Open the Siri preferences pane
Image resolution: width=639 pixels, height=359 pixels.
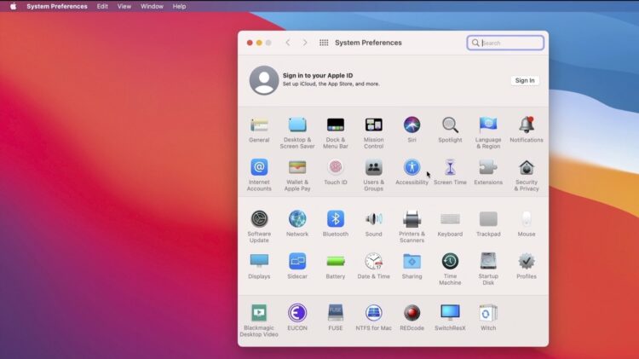pyautogui.click(x=412, y=125)
